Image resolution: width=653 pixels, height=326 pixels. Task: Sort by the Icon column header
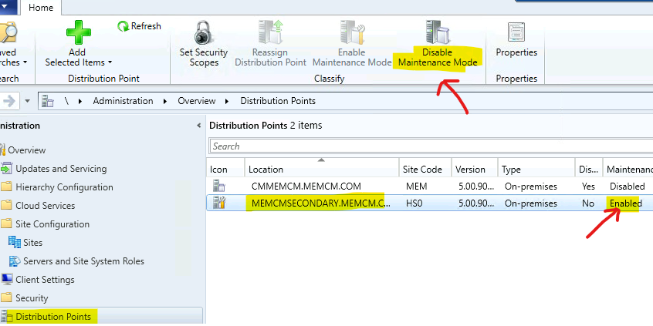pyautogui.click(x=225, y=170)
